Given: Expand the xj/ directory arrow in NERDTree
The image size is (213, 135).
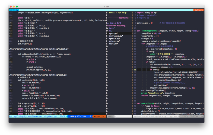Looking at the screenshot, I should [x=108, y=31].
